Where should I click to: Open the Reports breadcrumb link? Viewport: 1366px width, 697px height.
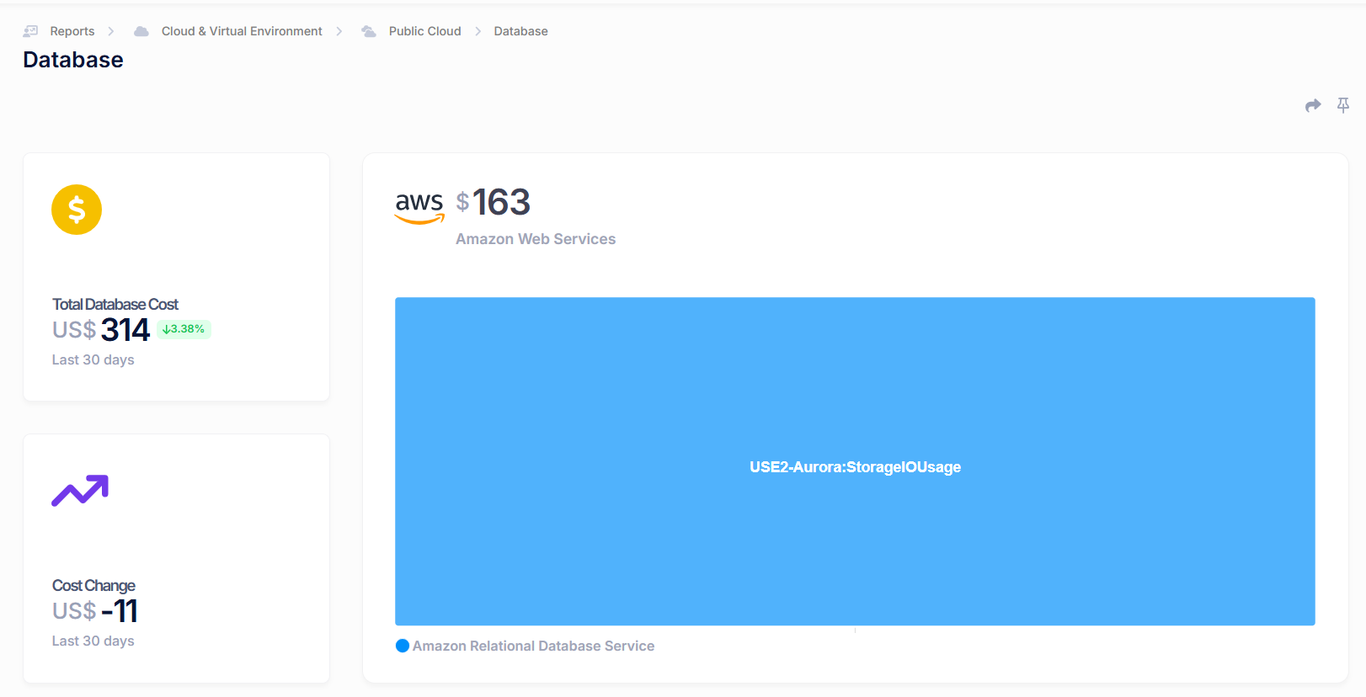(72, 31)
